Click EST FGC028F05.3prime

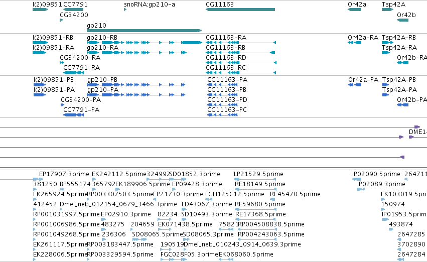tap(189, 254)
